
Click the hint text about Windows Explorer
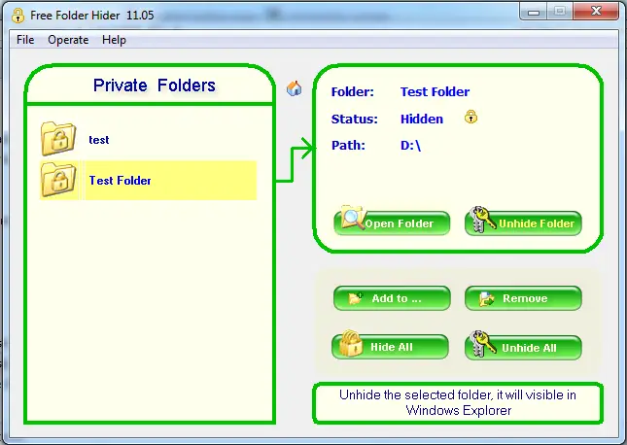pos(458,402)
